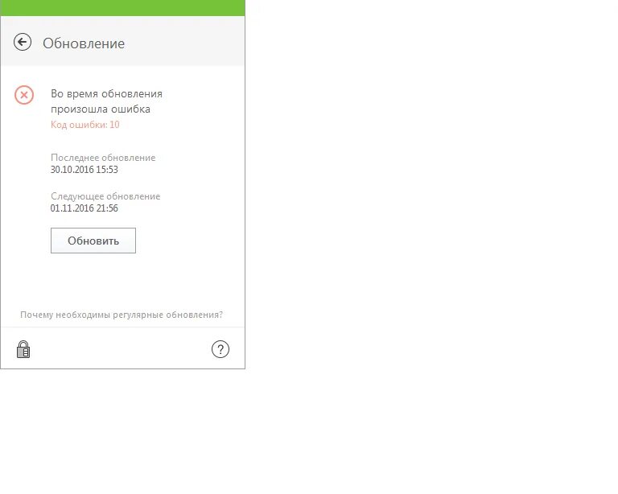Click the Следующее обновление label
Image resolution: width=618 pixels, height=494 pixels.
pos(105,196)
